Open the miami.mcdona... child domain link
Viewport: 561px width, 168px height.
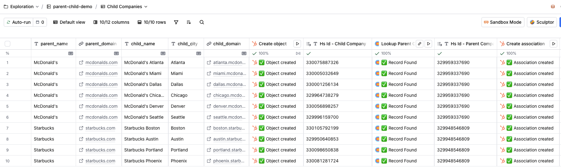point(230,73)
